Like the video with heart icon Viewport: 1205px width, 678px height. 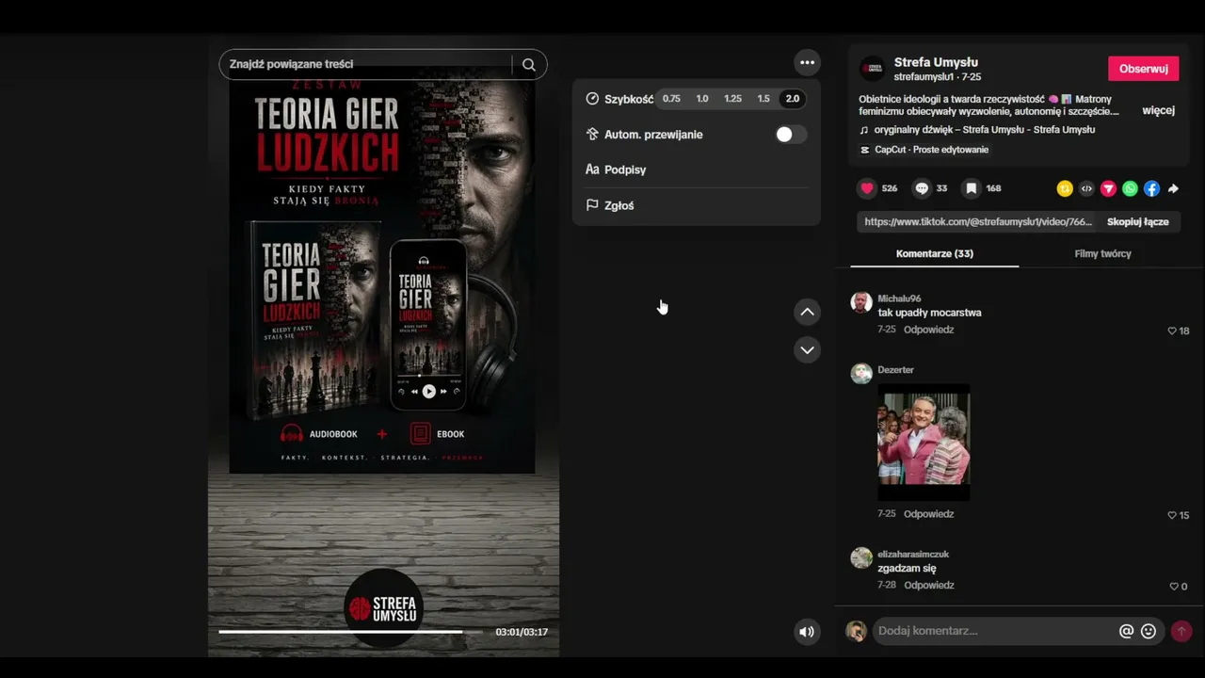point(867,188)
